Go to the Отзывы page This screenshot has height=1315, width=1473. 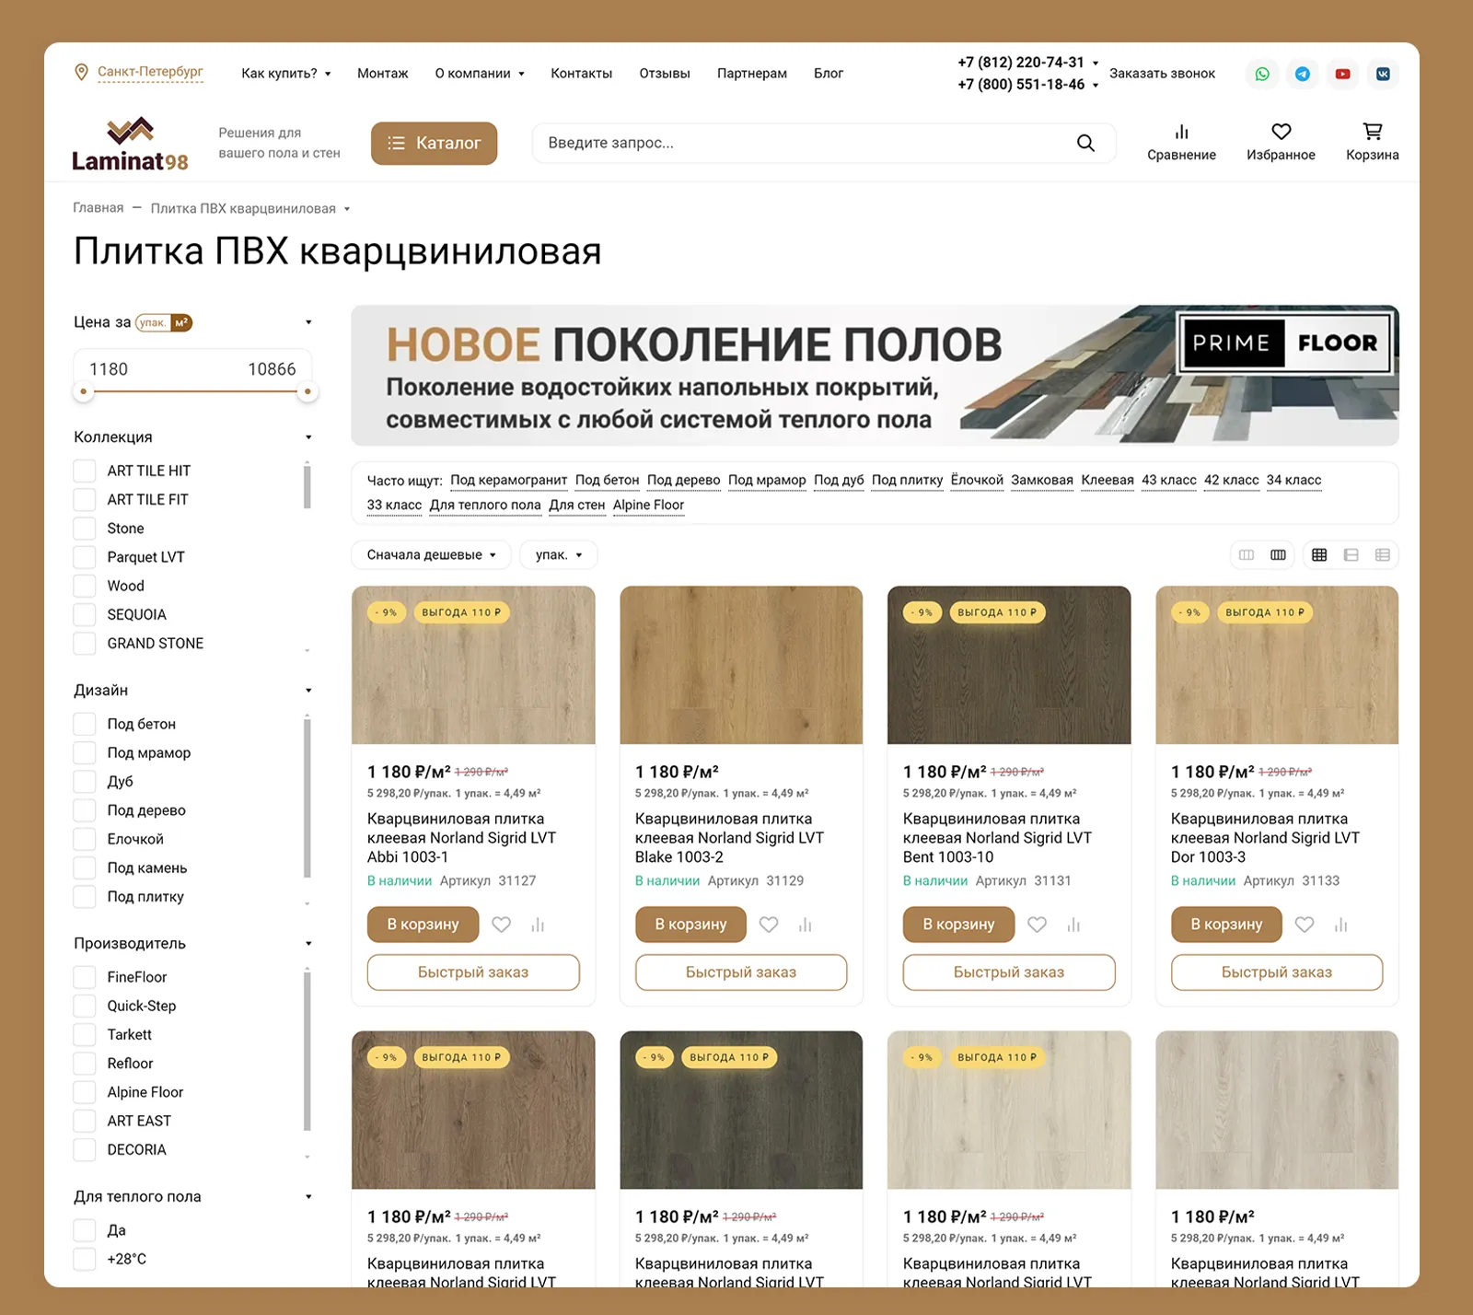664,74
